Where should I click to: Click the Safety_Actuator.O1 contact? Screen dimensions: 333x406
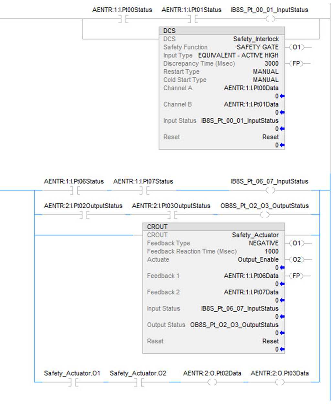(x=72, y=383)
